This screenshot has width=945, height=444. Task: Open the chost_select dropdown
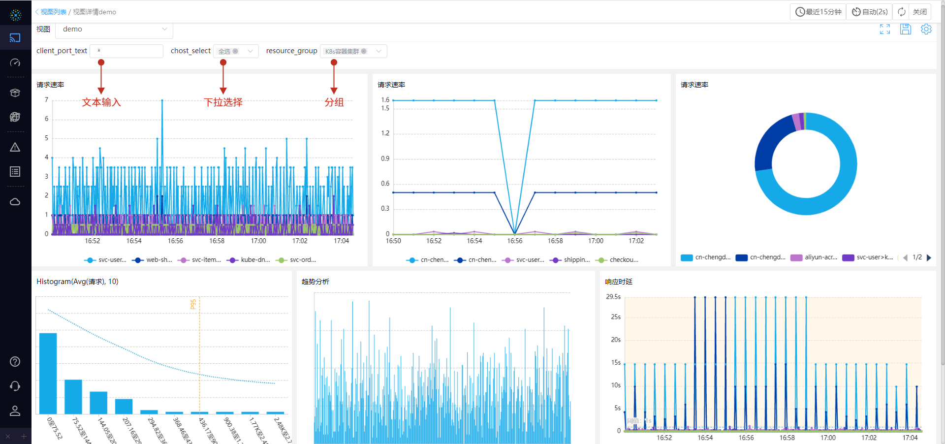click(x=236, y=51)
